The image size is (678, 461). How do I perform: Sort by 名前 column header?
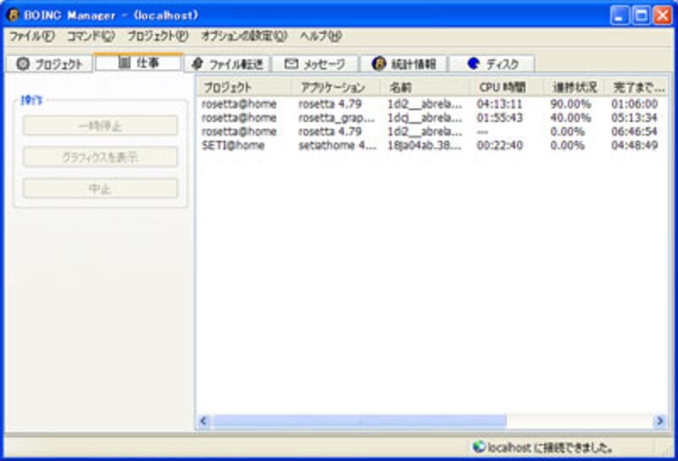point(425,87)
